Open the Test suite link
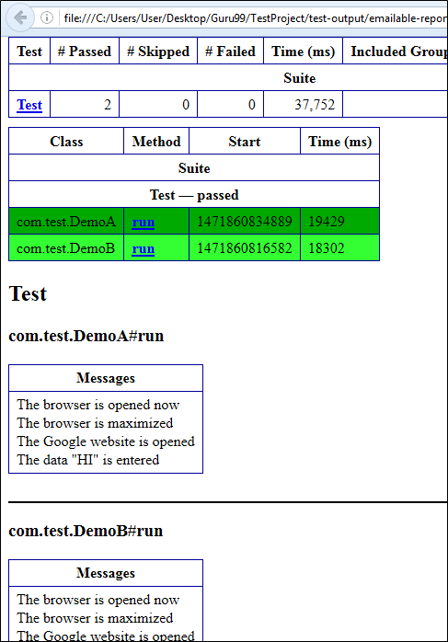448x642 pixels. tap(29, 105)
